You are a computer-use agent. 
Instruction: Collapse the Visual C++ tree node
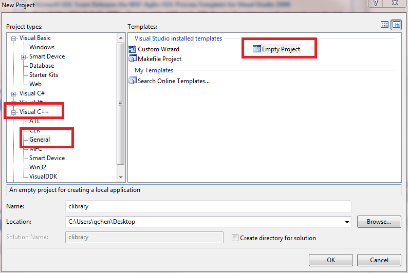(x=13, y=112)
